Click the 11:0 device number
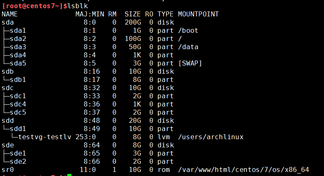Screen dimensions: 324x176 point(88,169)
